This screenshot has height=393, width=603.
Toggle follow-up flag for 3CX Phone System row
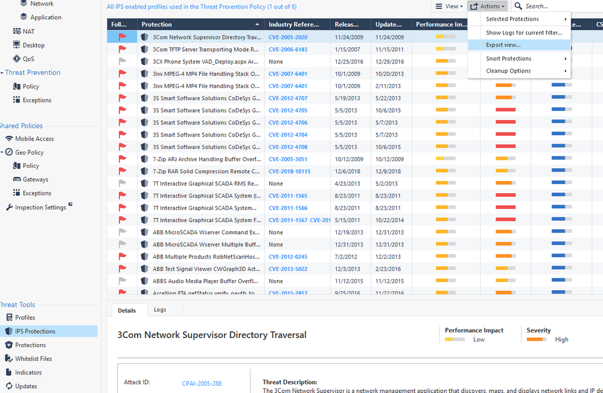tap(123, 62)
